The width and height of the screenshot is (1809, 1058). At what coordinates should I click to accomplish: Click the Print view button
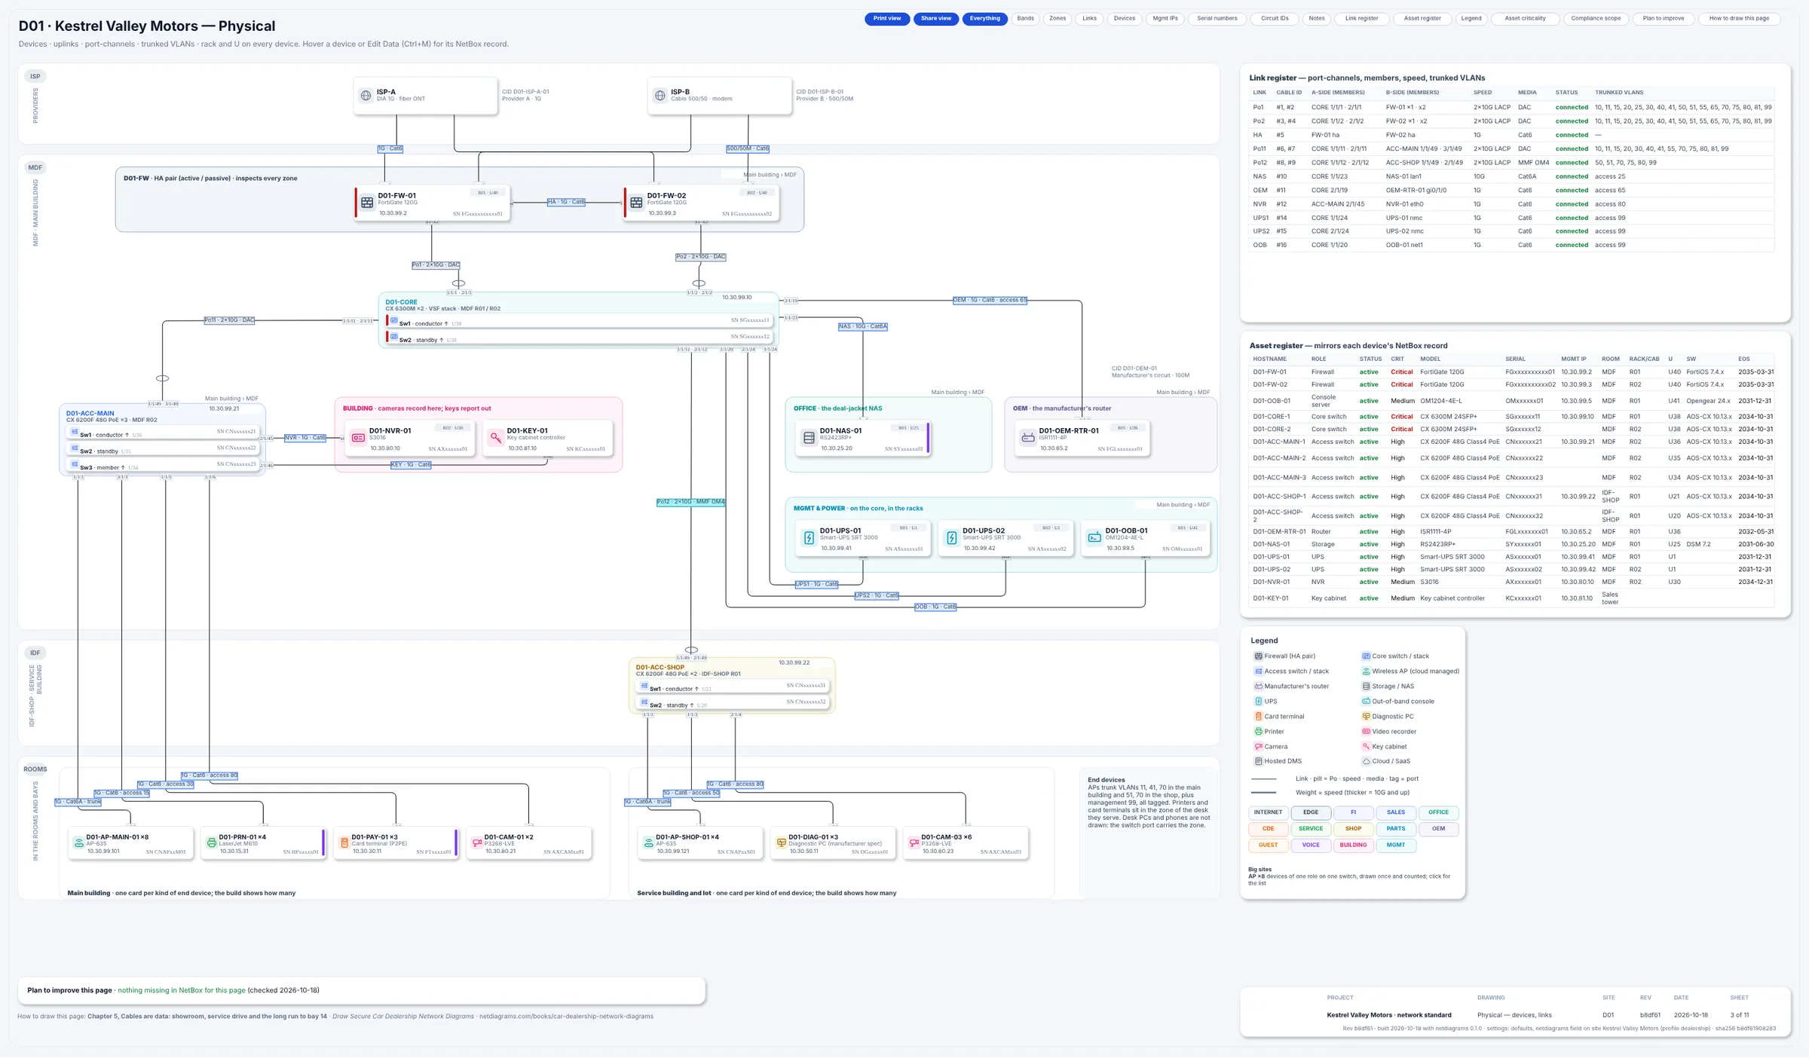click(887, 19)
